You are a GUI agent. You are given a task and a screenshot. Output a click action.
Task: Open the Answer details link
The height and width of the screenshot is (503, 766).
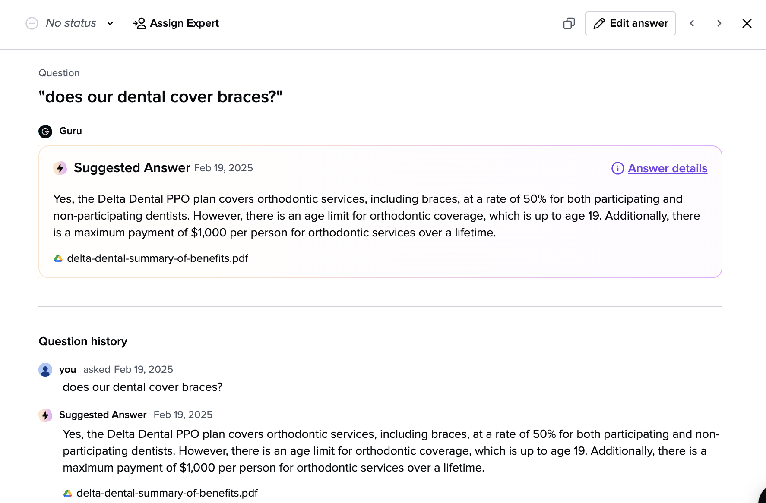(668, 168)
